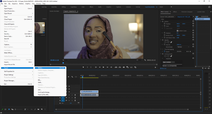The width and height of the screenshot is (212, 114).
Task: Toggle Motion effect fx switch
Action: coord(163,21)
